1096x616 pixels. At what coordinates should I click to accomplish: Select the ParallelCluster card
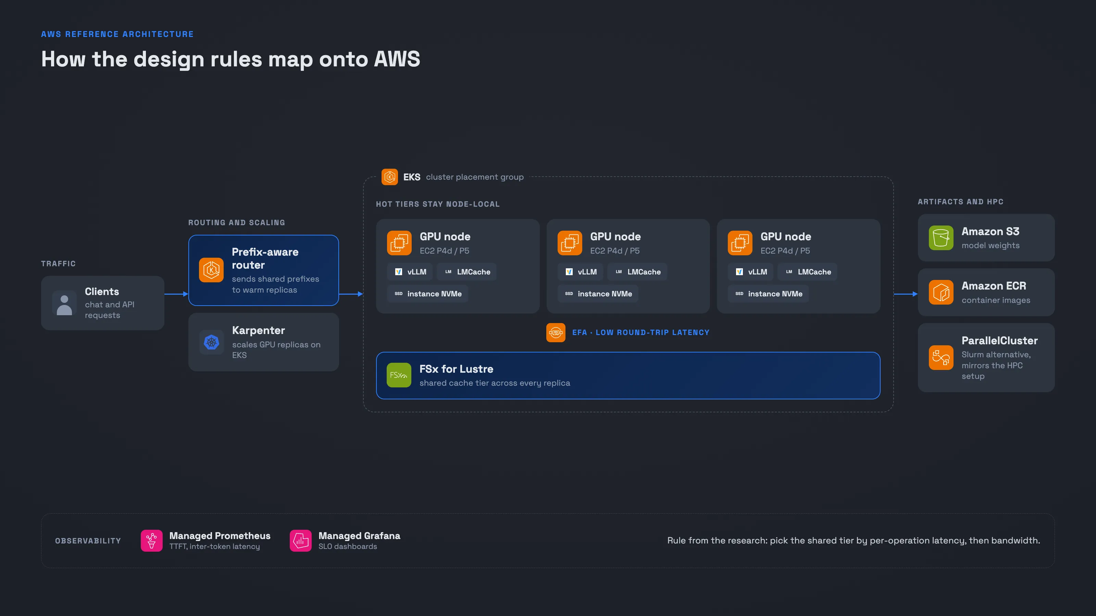pyautogui.click(x=986, y=358)
